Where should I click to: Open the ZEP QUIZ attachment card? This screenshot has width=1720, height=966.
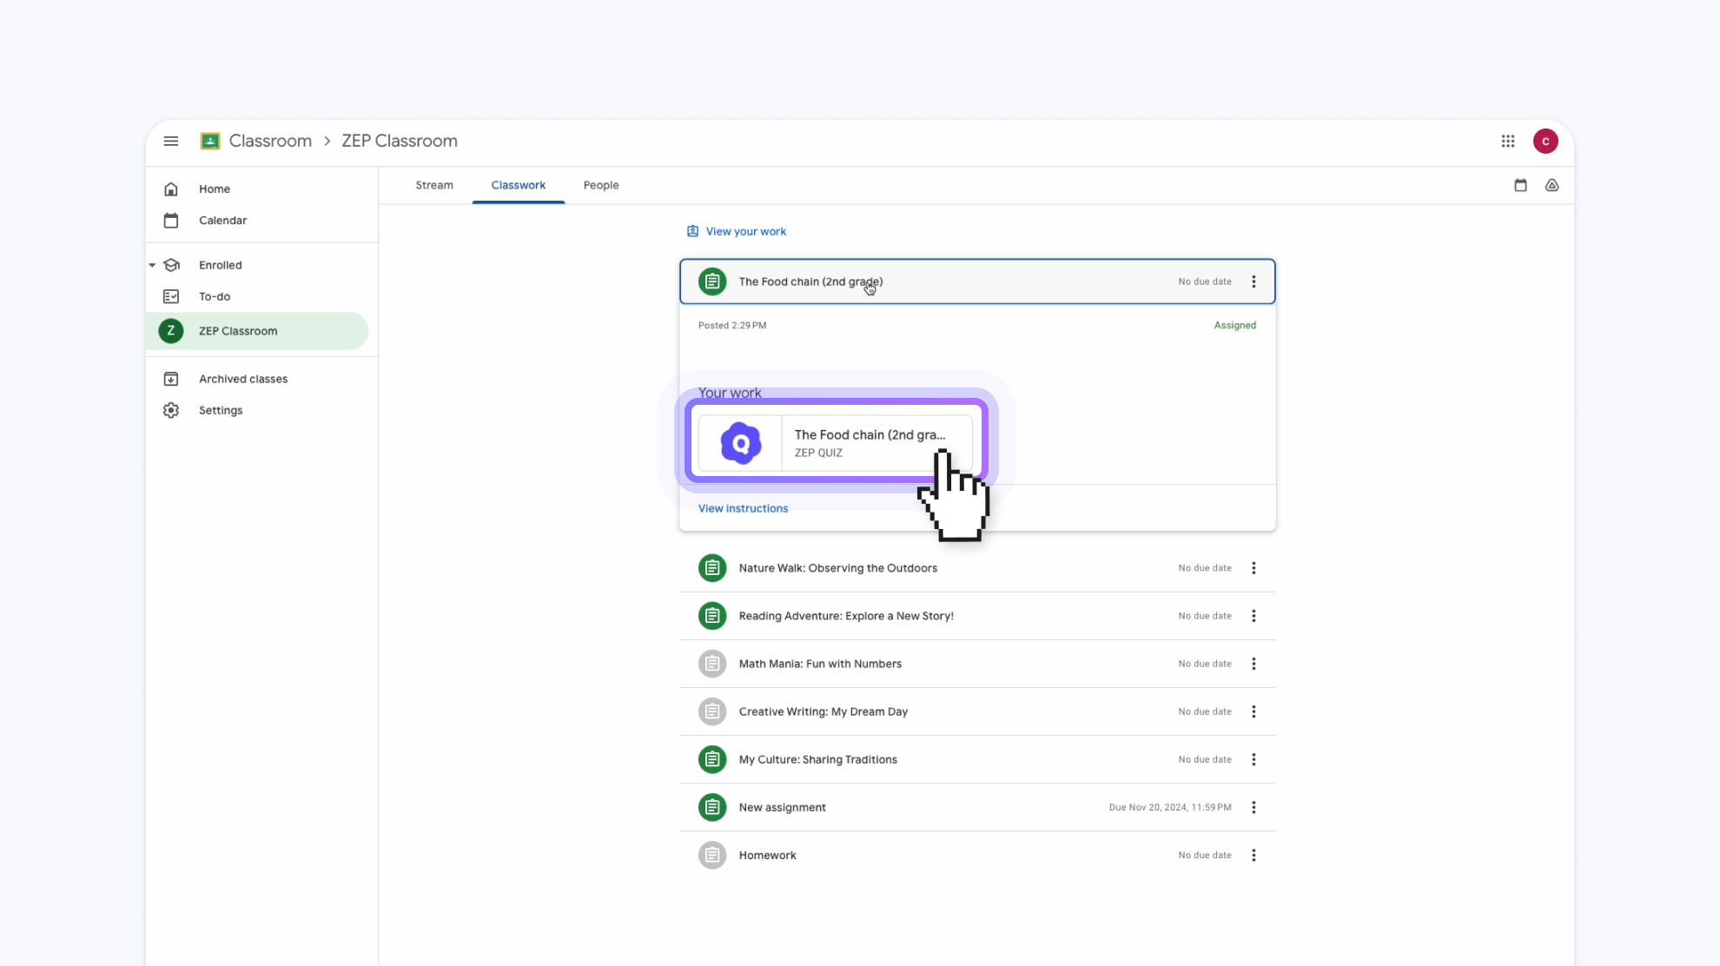(x=834, y=443)
